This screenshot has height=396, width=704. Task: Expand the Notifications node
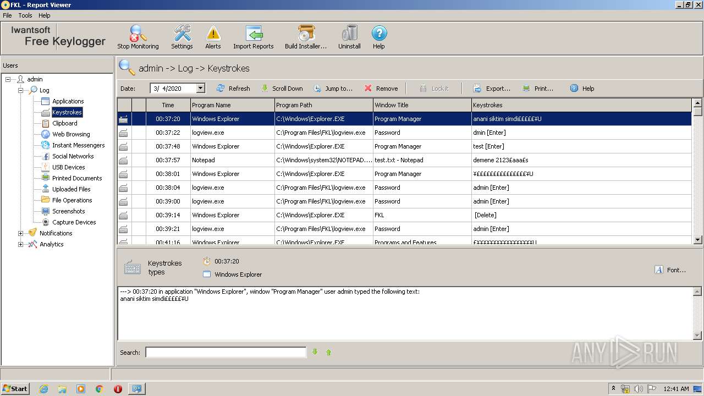point(21,233)
